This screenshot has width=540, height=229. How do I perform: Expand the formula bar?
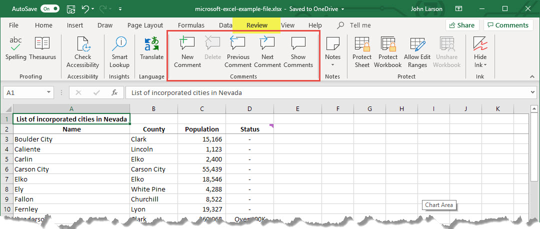(531, 92)
